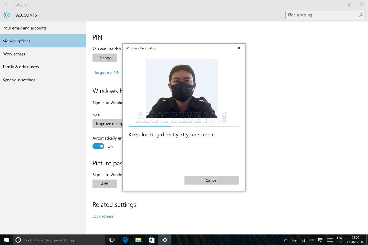Viewport: 368px width, 245px height.
Task: Launch Microsoft Edge from the taskbar
Action: tap(125, 240)
